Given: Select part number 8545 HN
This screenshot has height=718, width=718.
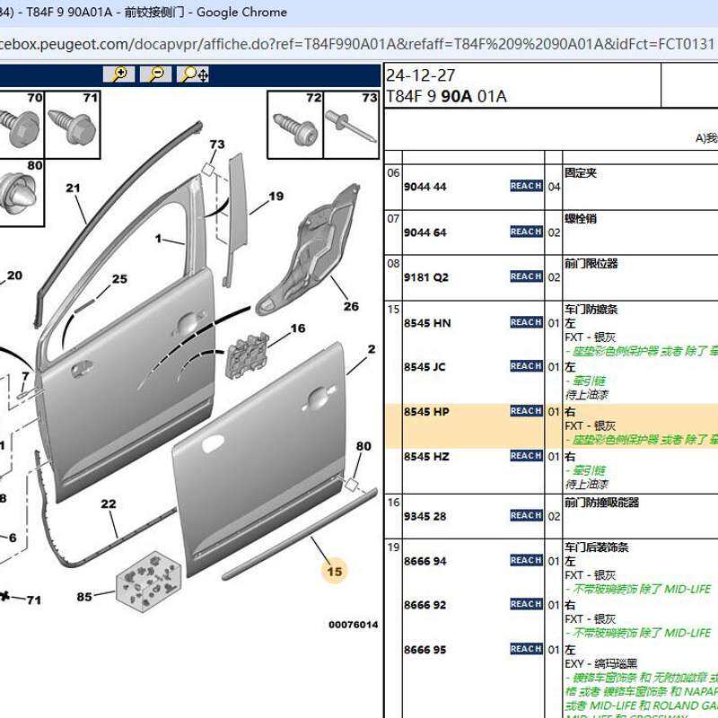Looking at the screenshot, I should tap(427, 323).
